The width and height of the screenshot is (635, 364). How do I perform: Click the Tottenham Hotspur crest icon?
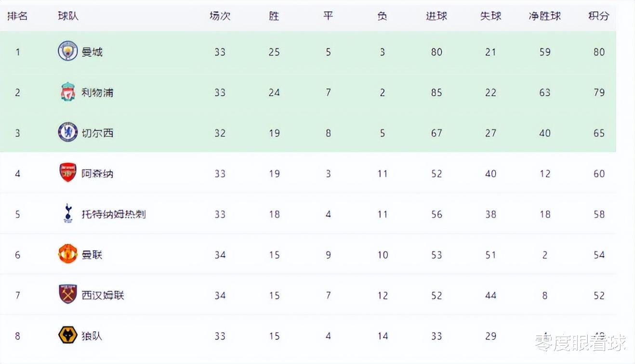68,213
